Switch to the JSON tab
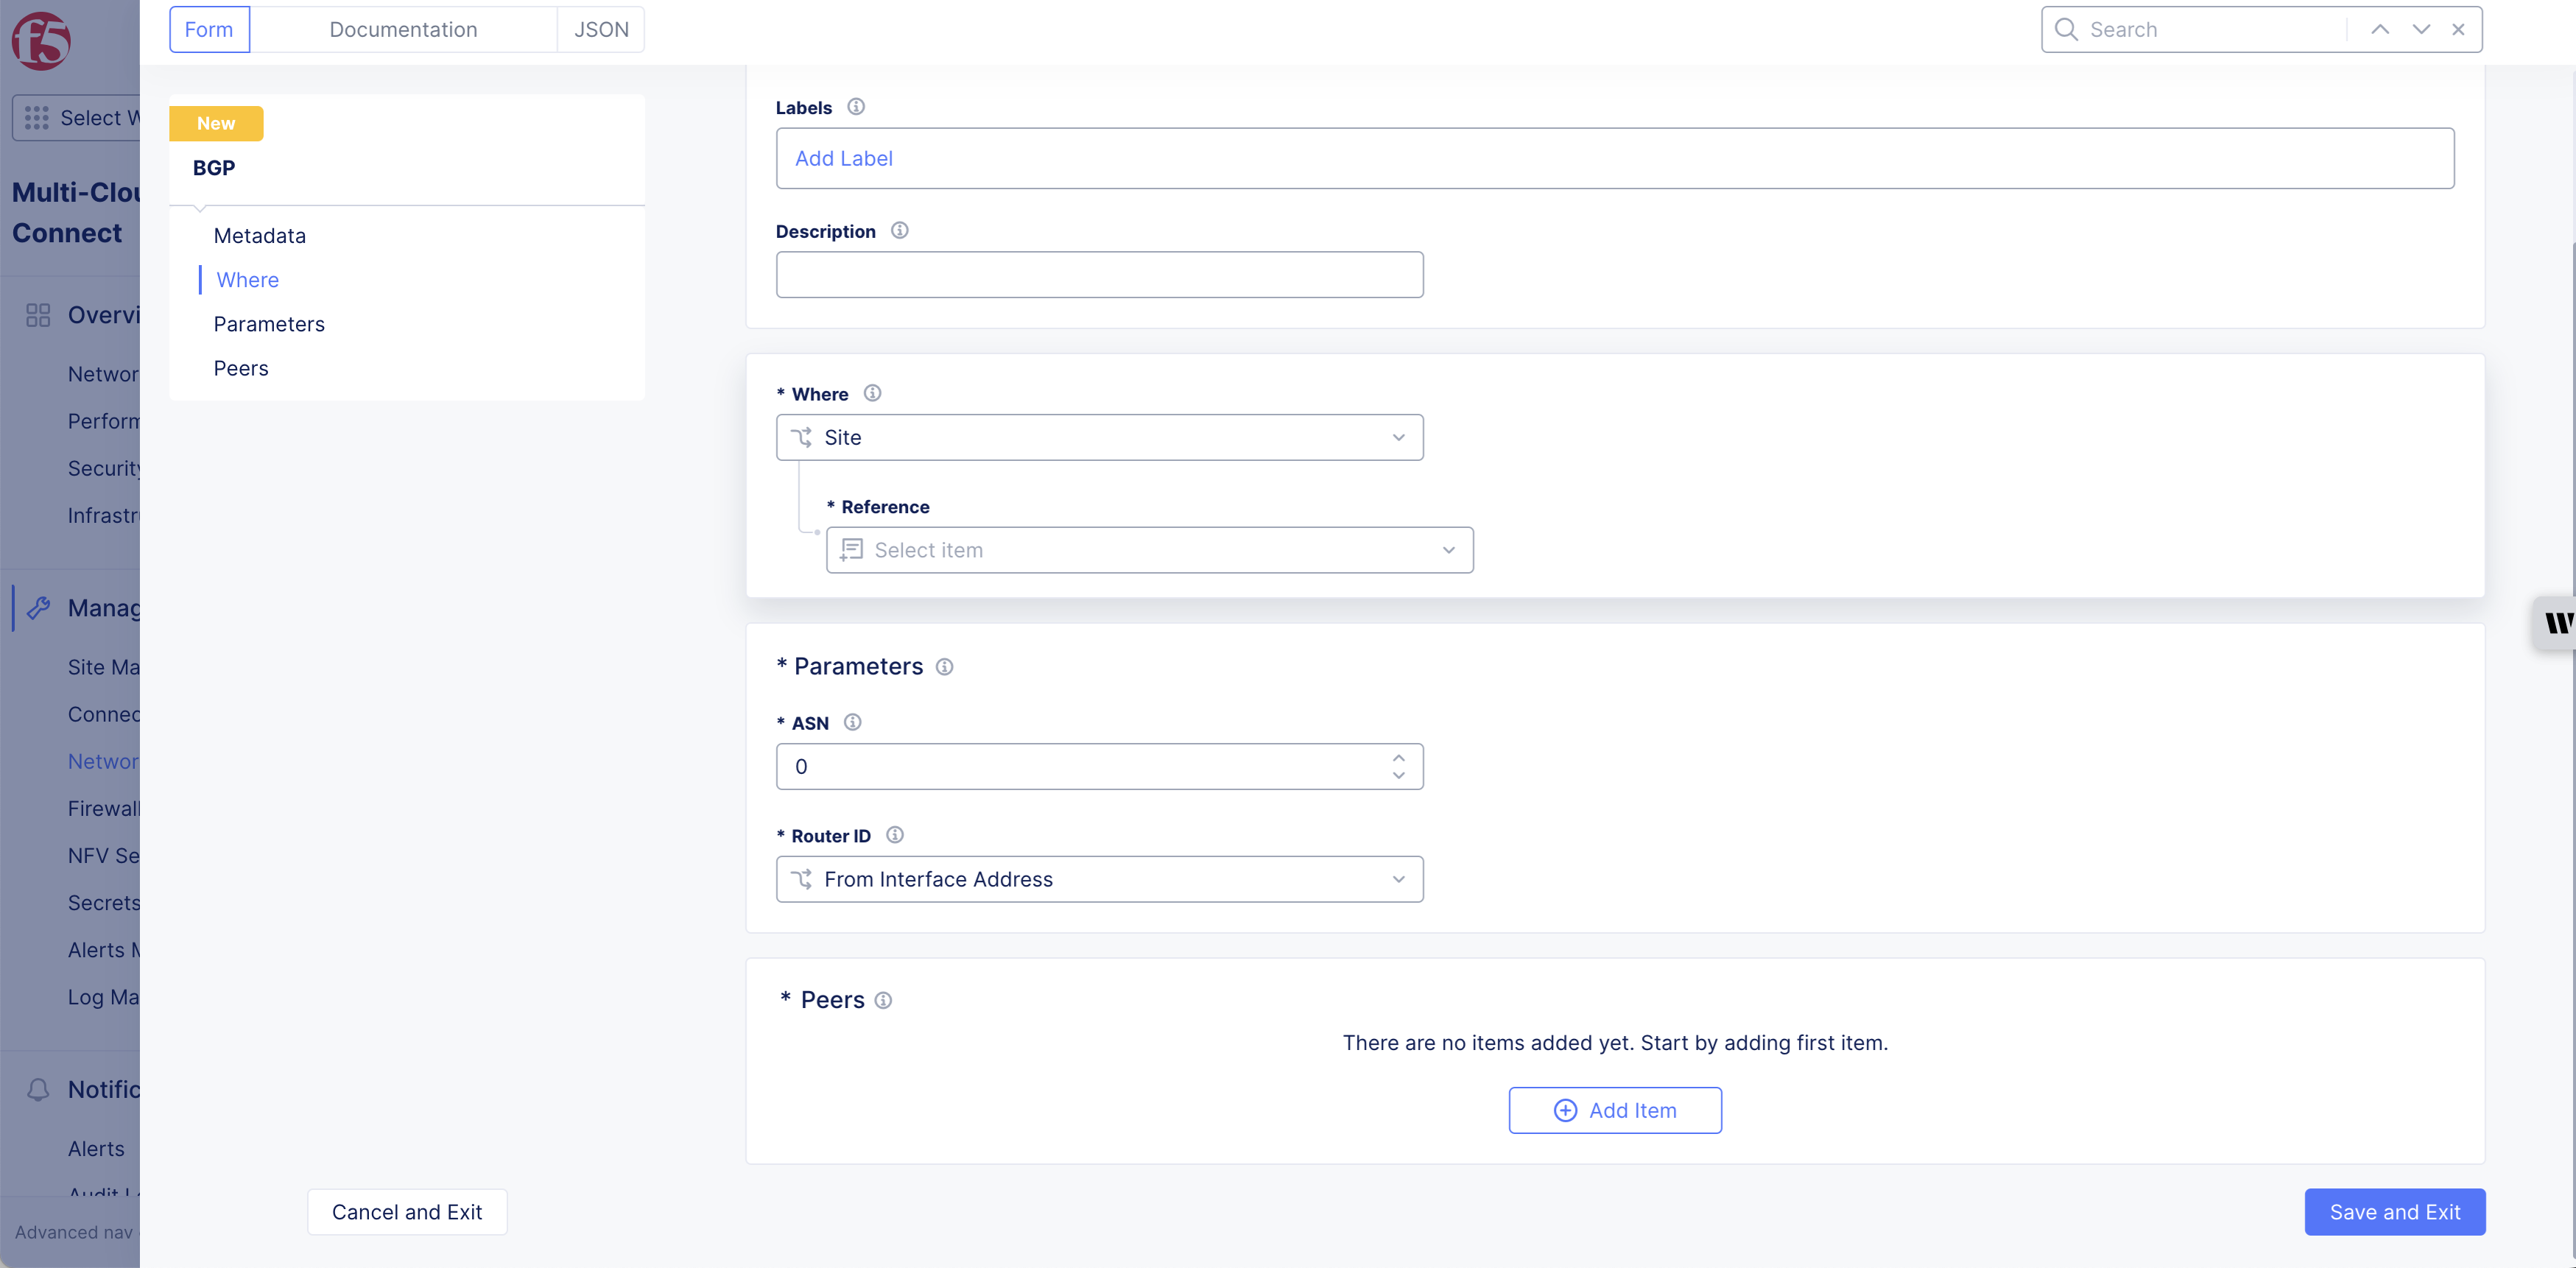The image size is (2576, 1268). tap(601, 29)
